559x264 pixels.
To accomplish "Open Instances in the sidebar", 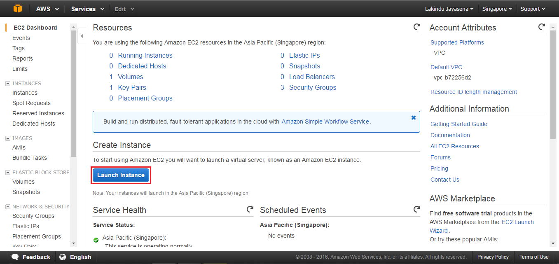I will tap(25, 93).
